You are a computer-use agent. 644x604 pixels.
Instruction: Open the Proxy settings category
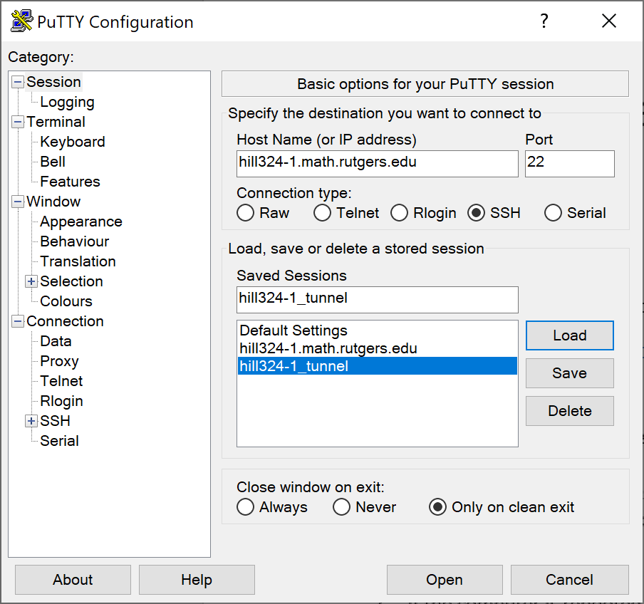[x=60, y=361]
